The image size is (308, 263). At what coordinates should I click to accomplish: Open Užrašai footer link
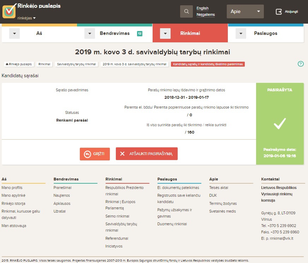tap(60, 212)
